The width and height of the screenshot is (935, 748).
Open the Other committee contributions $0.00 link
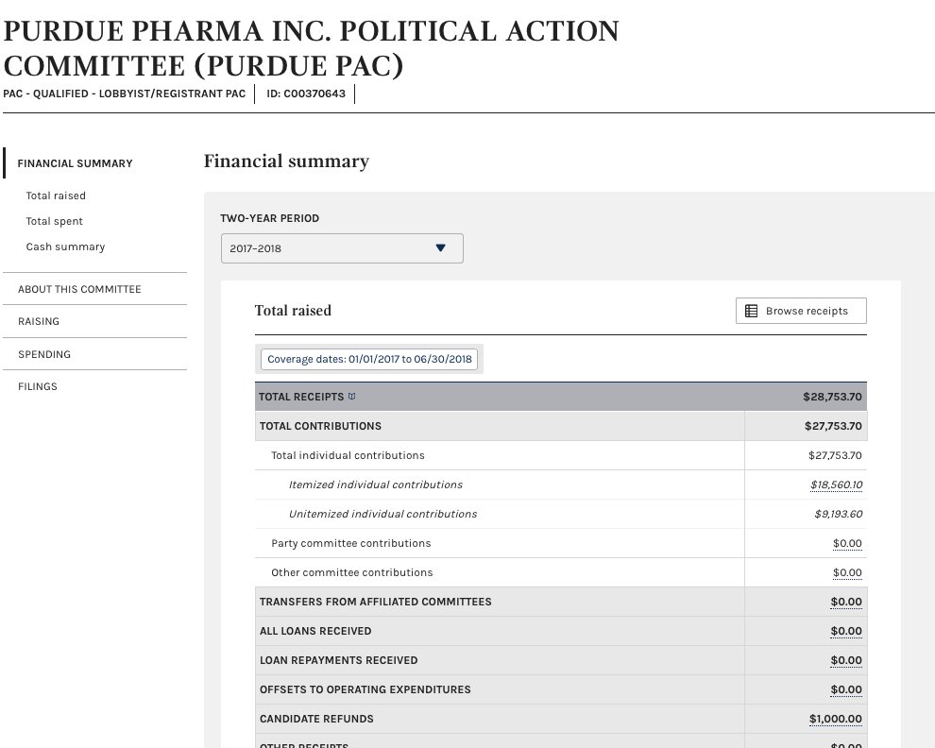(847, 572)
